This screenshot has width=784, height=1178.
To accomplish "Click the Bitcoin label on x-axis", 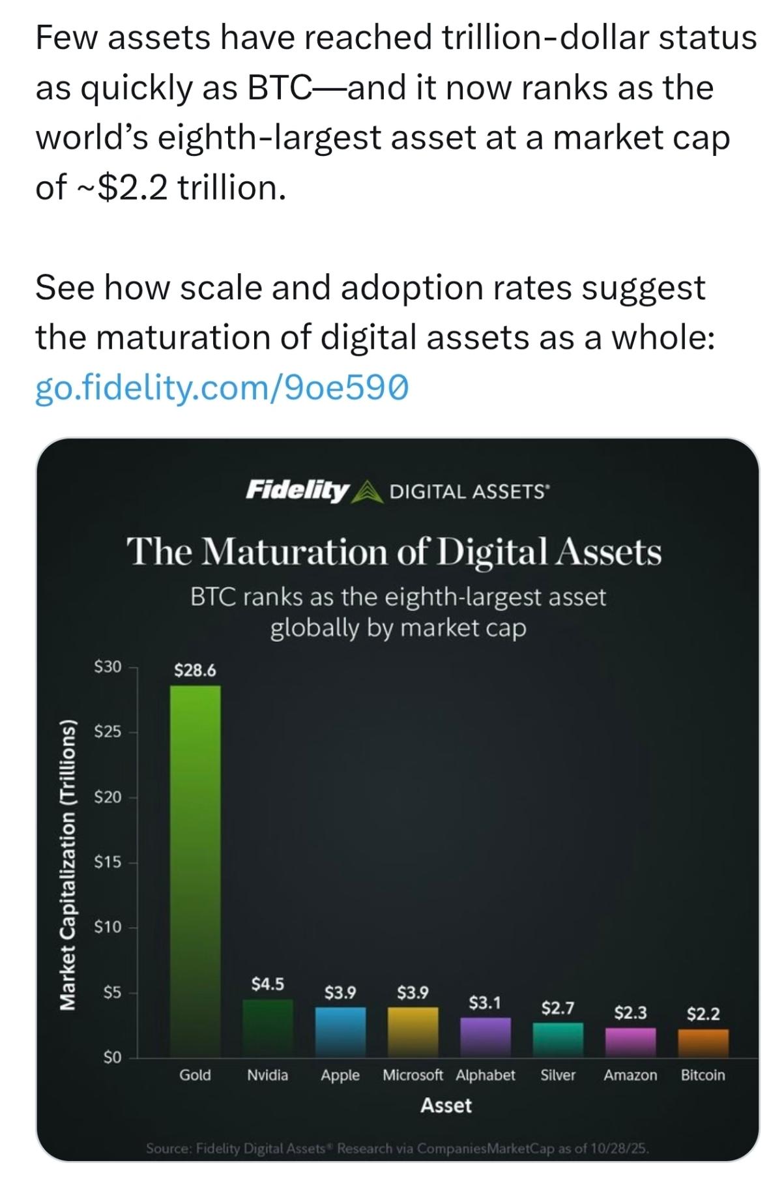I will pos(703,1075).
